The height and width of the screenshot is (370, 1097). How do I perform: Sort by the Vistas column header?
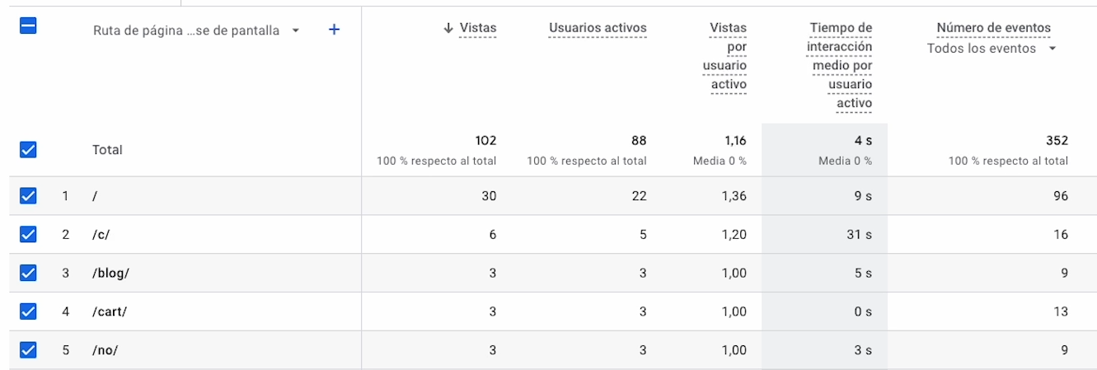pos(478,28)
